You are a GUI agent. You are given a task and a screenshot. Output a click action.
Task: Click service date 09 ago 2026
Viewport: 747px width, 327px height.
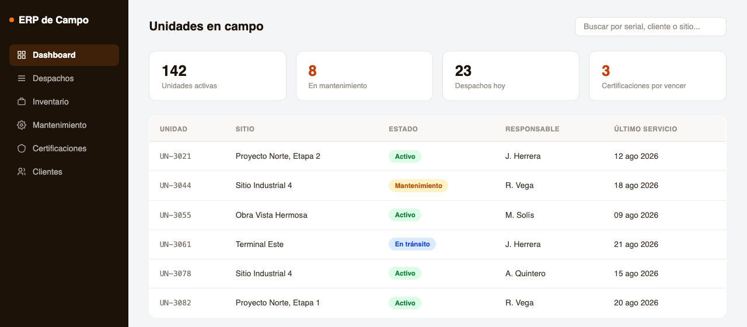pyautogui.click(x=636, y=215)
